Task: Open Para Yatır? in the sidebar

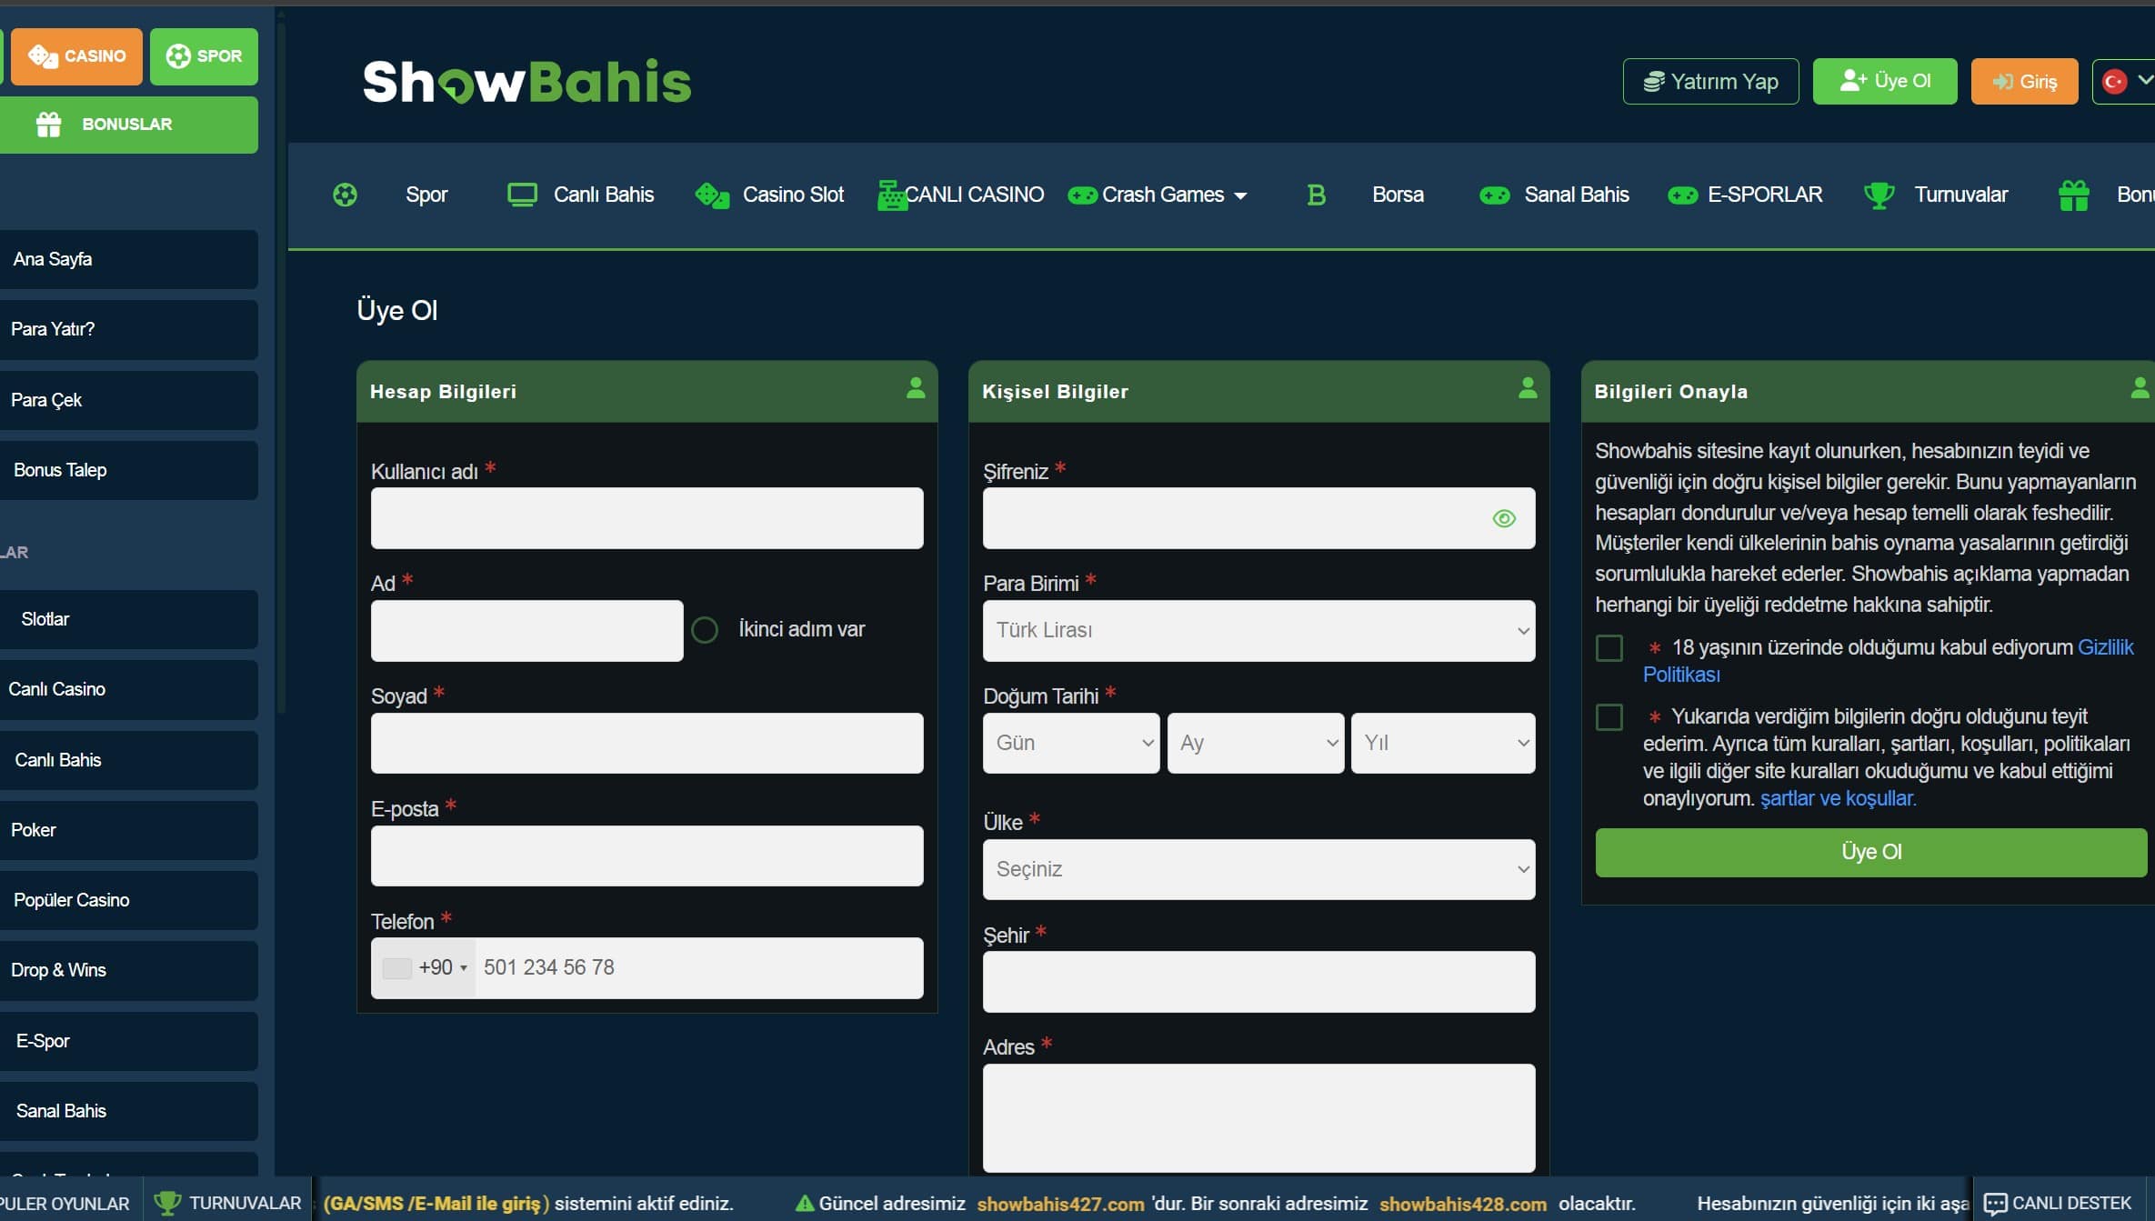Action: click(x=128, y=329)
